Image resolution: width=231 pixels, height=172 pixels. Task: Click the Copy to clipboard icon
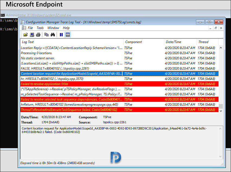pyautogui.click(x=46, y=35)
